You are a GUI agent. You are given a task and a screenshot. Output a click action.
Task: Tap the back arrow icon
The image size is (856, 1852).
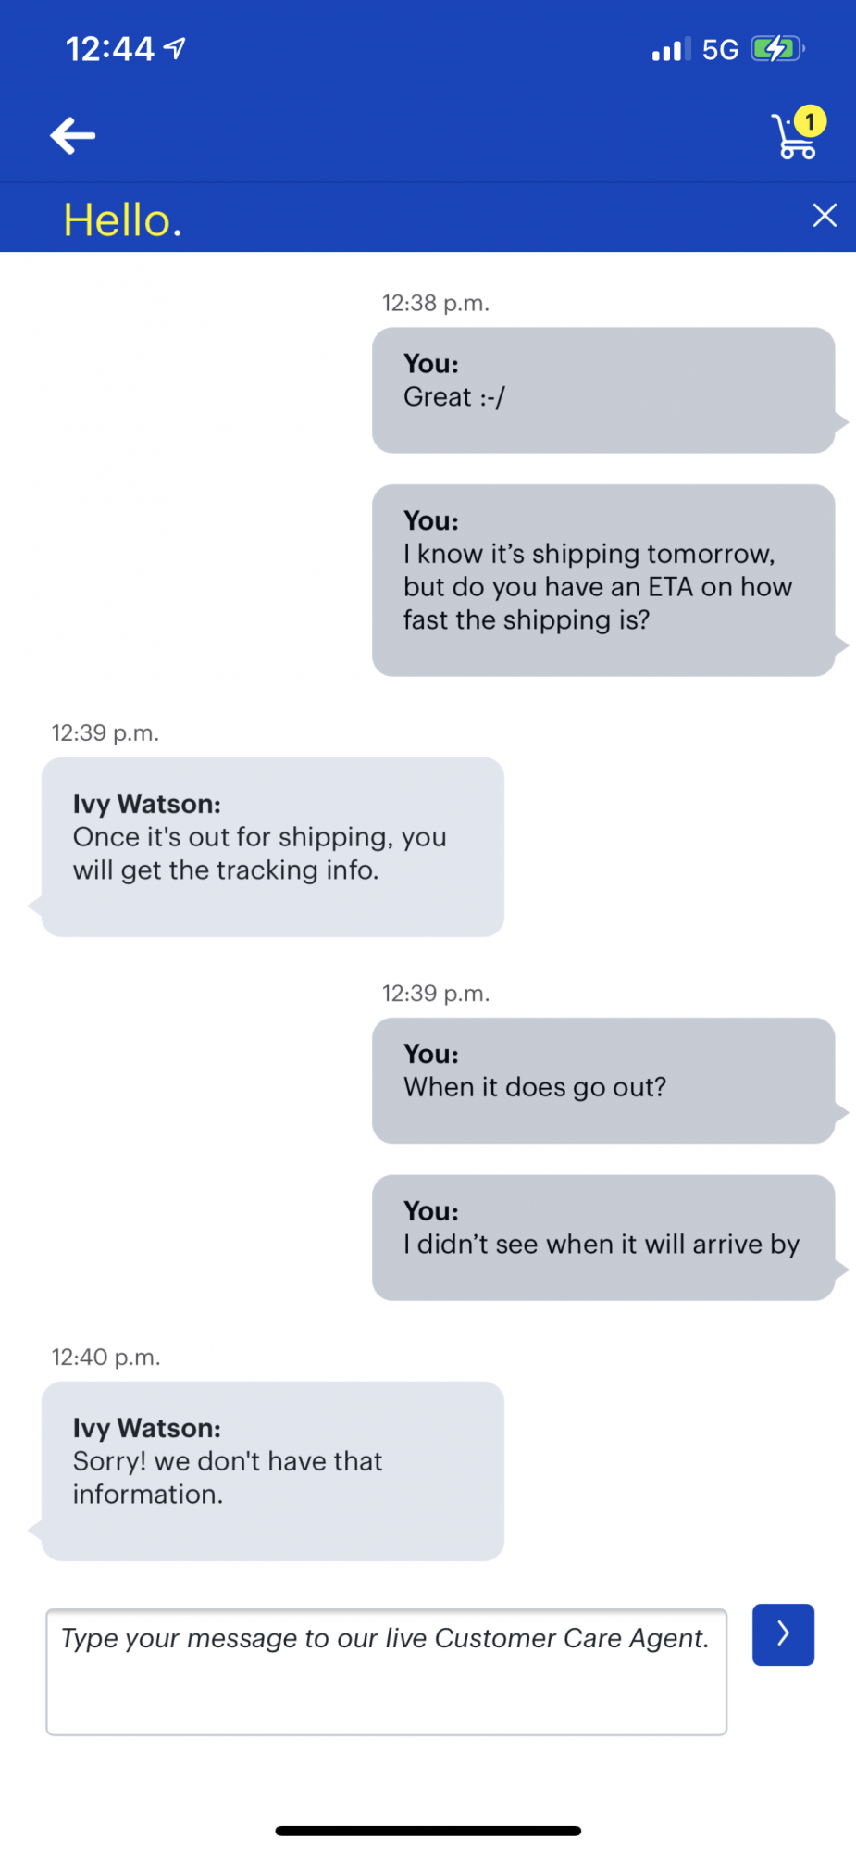point(72,135)
